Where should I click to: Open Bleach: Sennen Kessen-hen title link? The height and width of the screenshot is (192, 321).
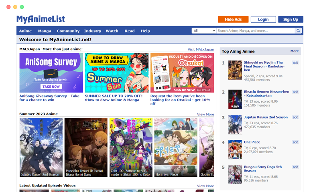266,94
